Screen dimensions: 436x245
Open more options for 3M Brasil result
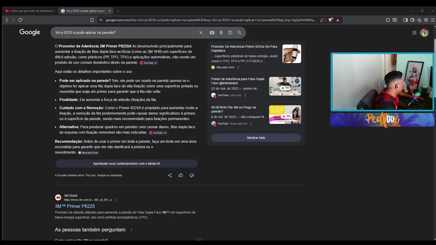pyautogui.click(x=116, y=200)
